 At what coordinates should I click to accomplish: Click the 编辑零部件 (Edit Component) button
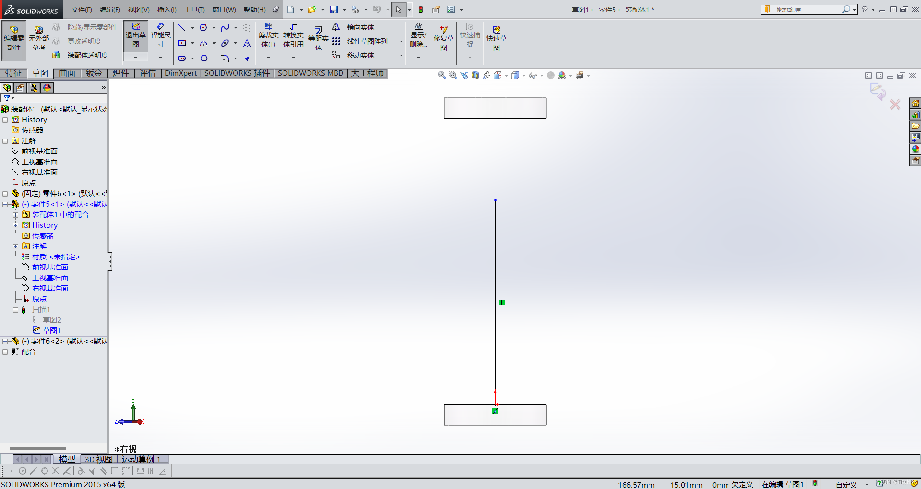coord(14,40)
